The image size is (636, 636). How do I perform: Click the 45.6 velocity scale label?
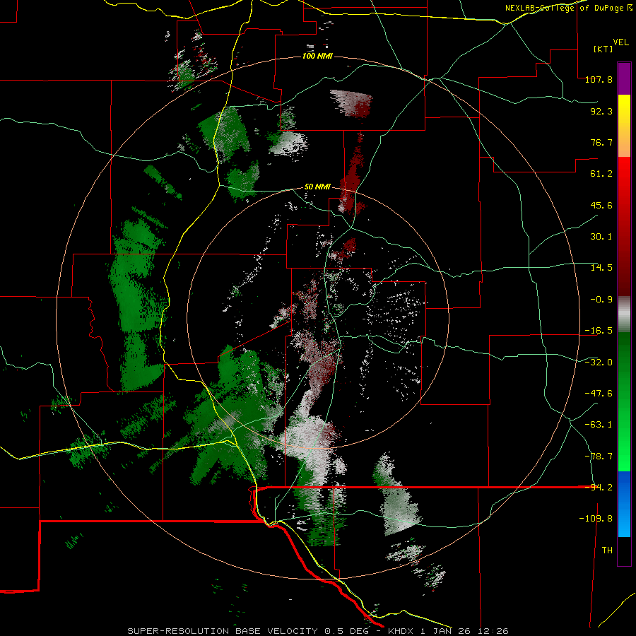(x=601, y=205)
